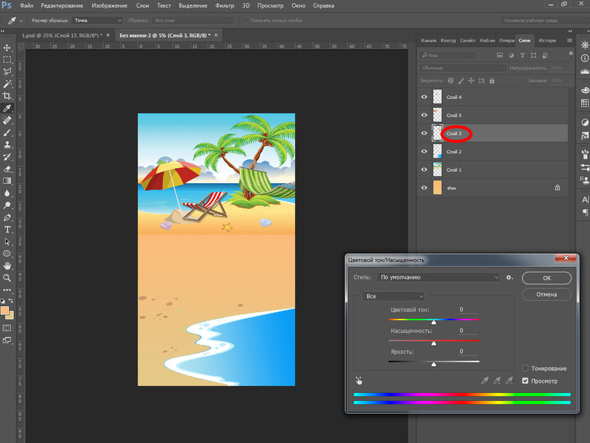Expand the Все color range dropdown
This screenshot has height=443, width=590.
[x=394, y=296]
